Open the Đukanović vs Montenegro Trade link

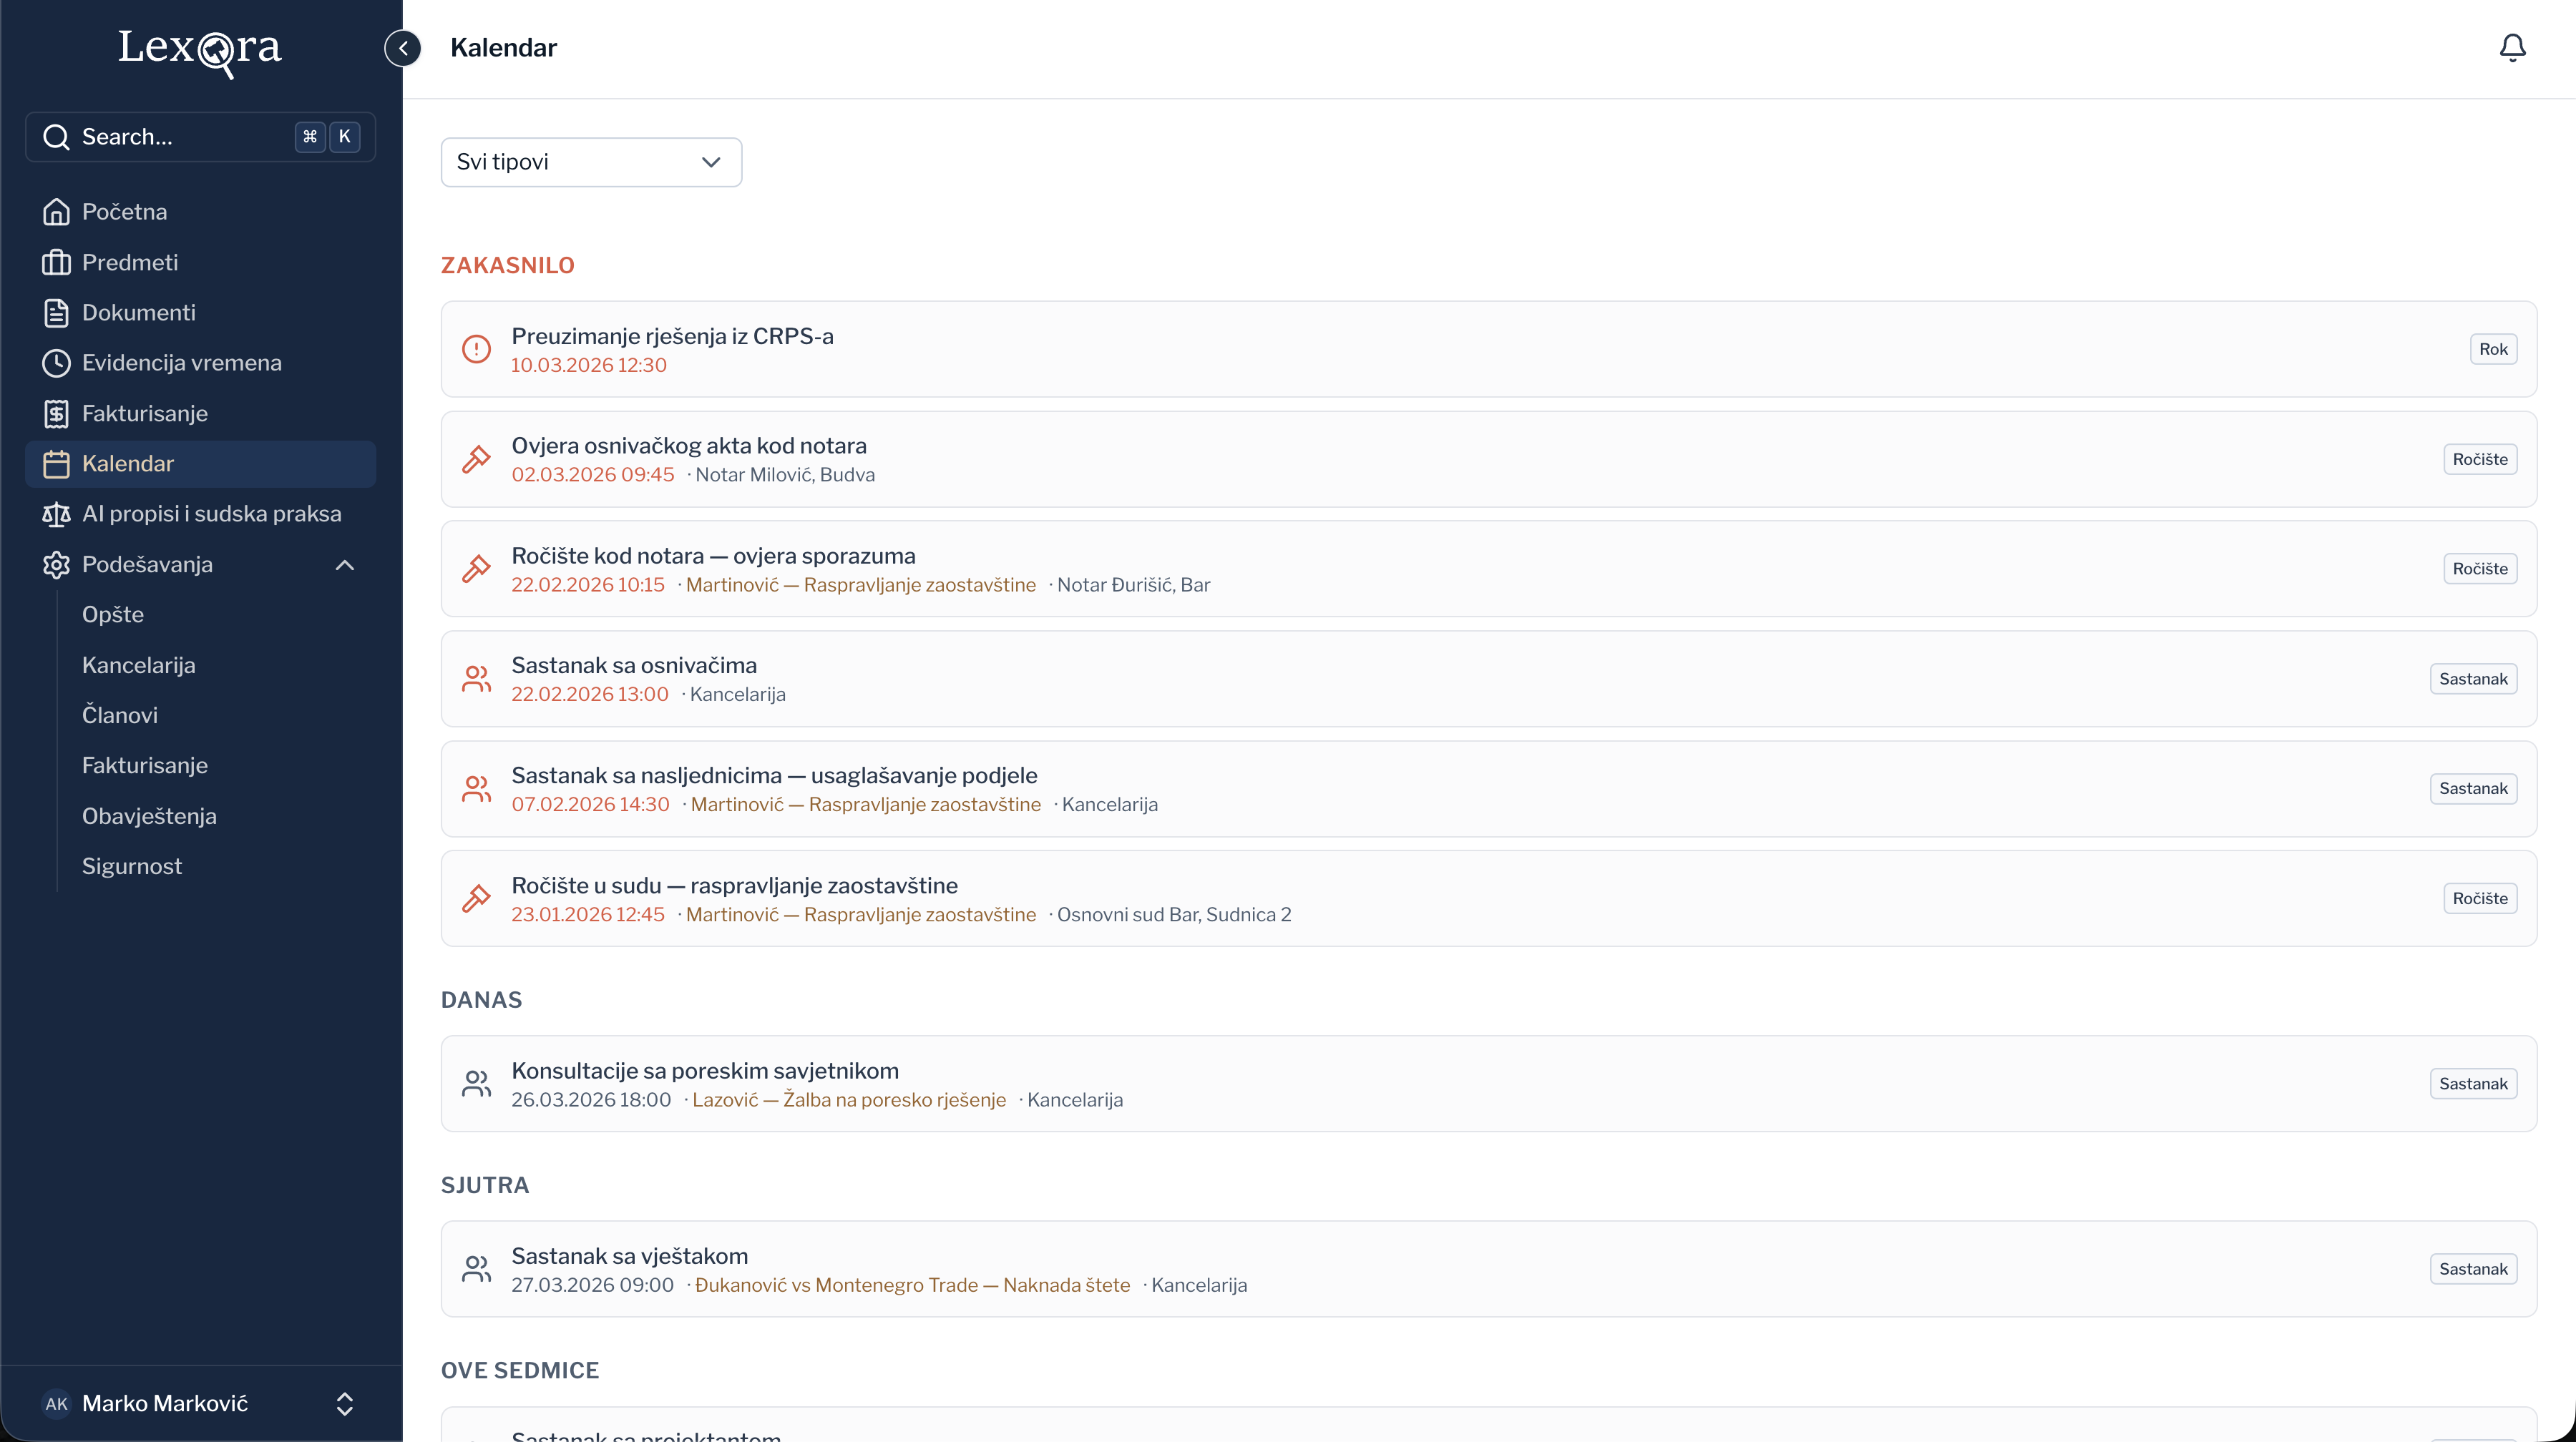[x=912, y=1285]
